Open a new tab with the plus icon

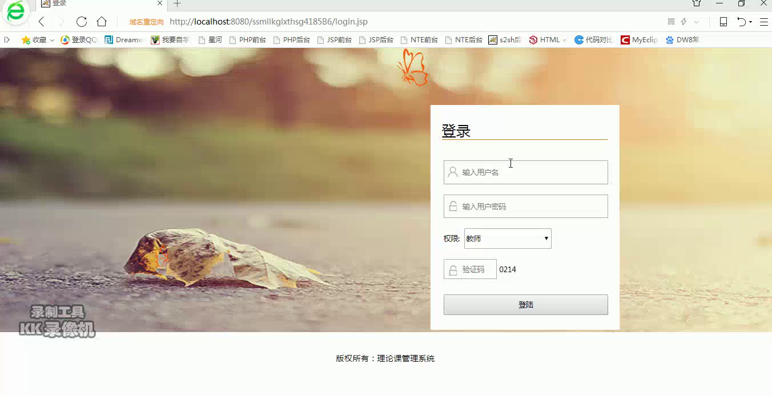[177, 3]
